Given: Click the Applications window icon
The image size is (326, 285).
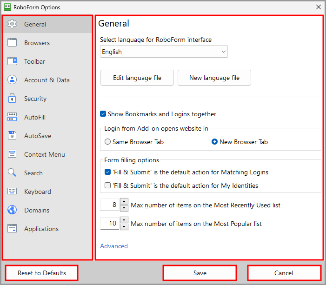Looking at the screenshot, I should (12, 228).
